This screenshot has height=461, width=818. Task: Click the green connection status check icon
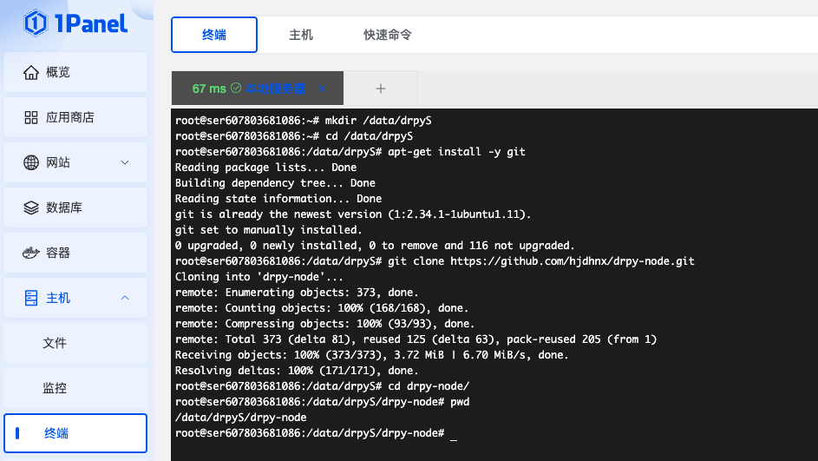pos(236,89)
